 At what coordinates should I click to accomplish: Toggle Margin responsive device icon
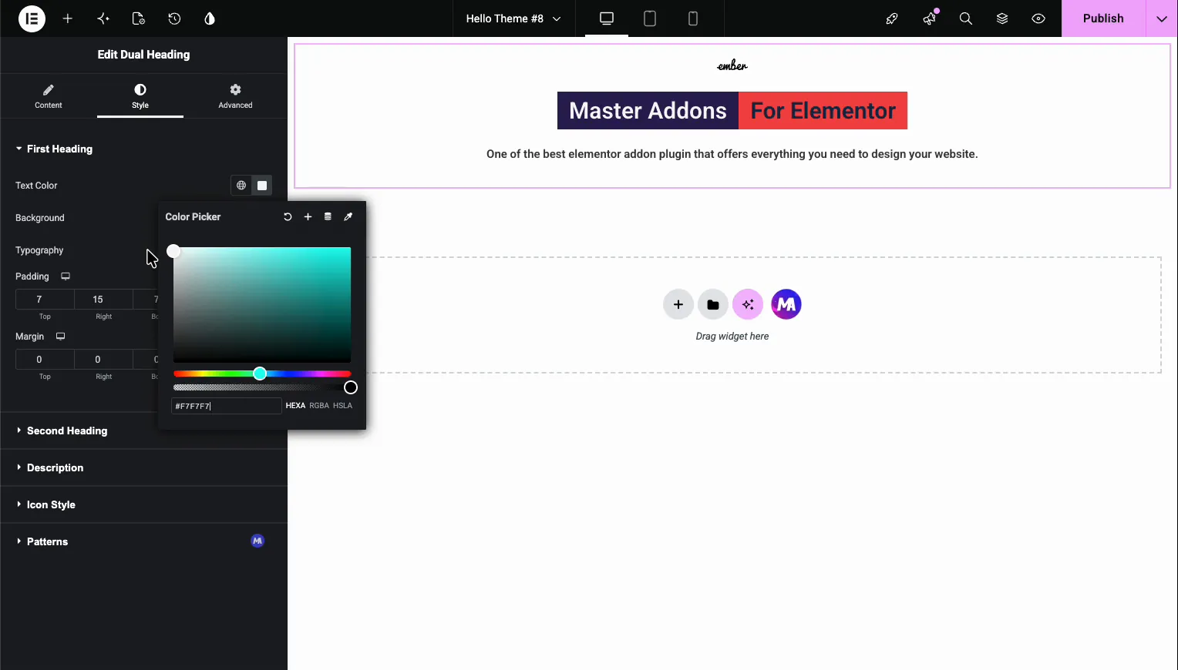click(60, 336)
